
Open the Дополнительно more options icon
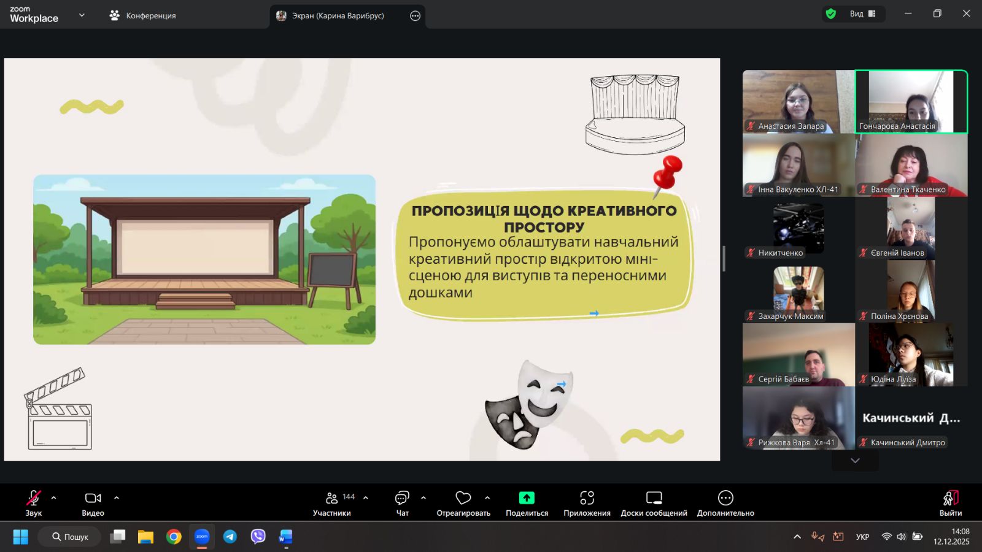(x=725, y=498)
